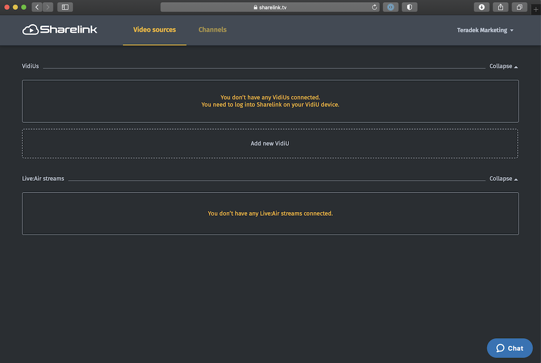This screenshot has width=541, height=363.
Task: Open the 1Password extension icon
Action: (x=391, y=7)
